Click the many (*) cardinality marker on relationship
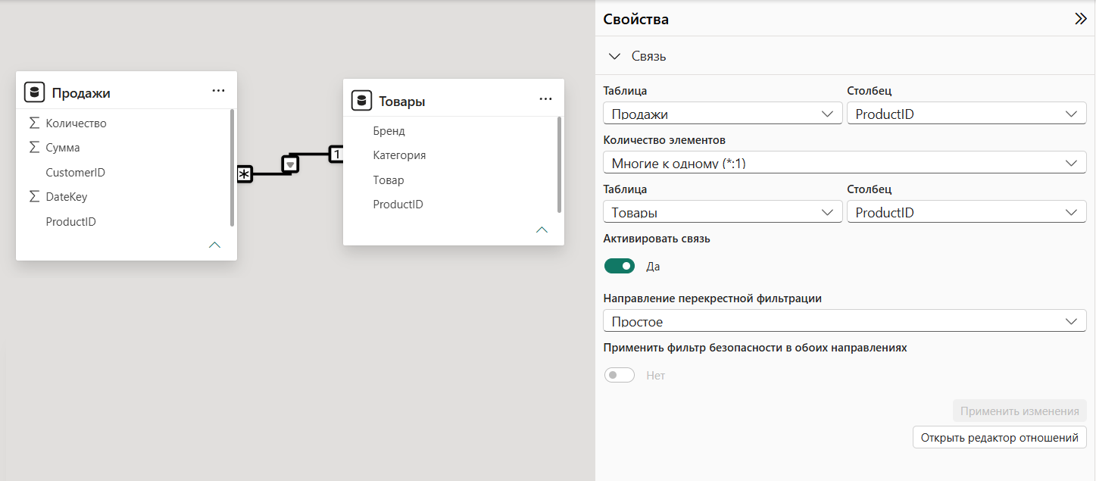Viewport: 1096px width, 481px height. tap(244, 174)
